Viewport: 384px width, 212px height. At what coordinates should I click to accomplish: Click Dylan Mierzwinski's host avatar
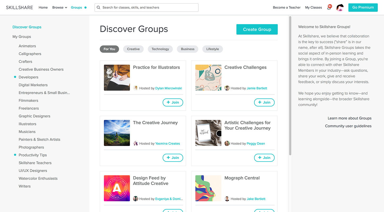click(136, 88)
